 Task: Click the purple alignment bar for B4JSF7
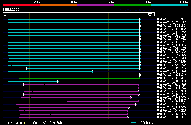pos(74,118)
